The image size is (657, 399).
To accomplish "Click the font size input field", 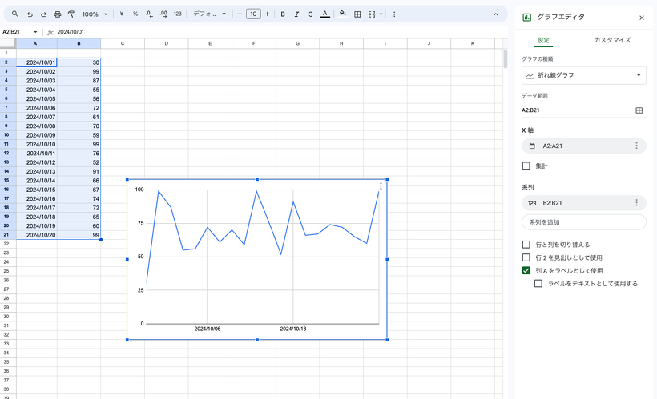I will [253, 14].
